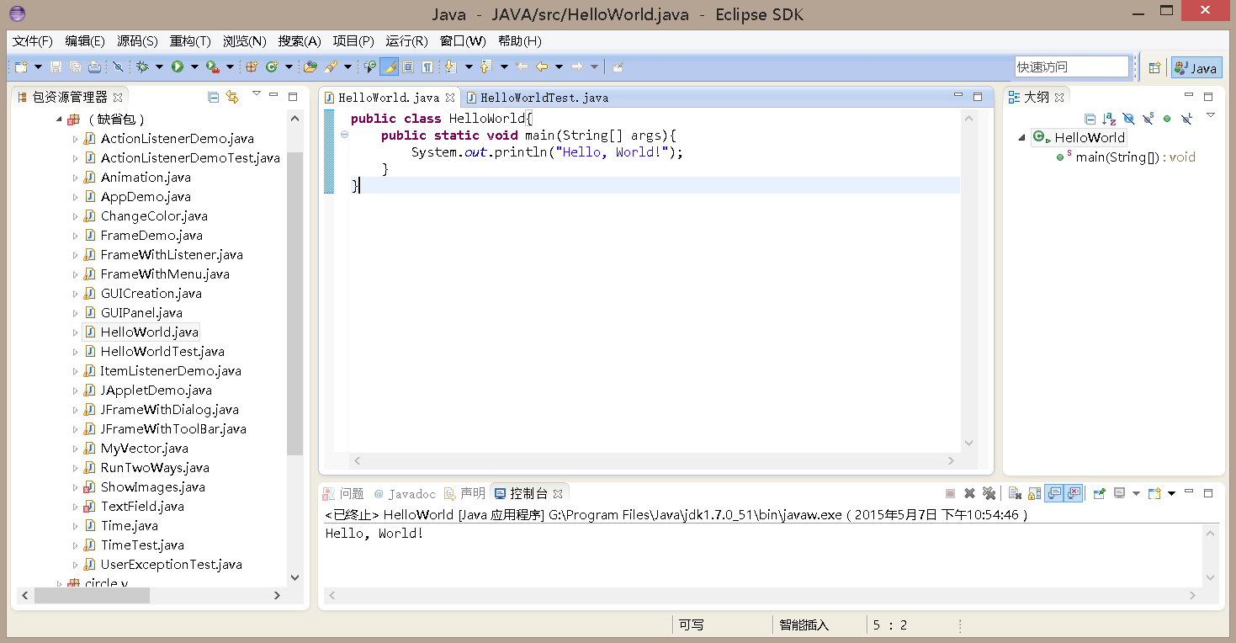Image resolution: width=1236 pixels, height=643 pixels.
Task: Click the New Java Class icon
Action: click(272, 66)
